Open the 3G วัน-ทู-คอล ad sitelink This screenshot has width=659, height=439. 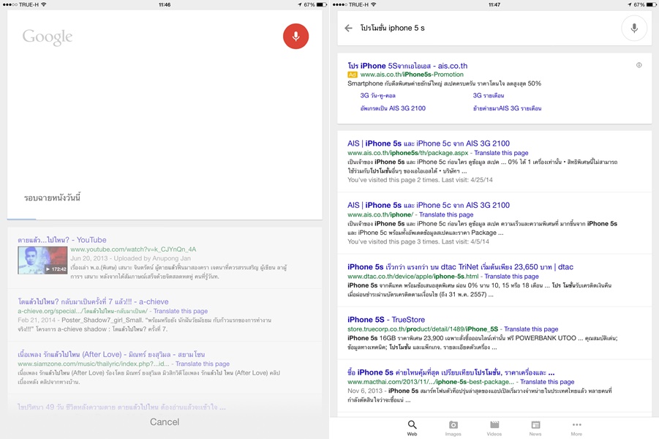tap(377, 95)
